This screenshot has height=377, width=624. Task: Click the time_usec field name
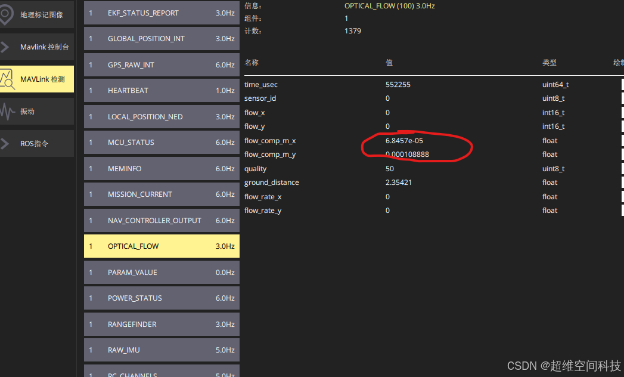point(261,85)
